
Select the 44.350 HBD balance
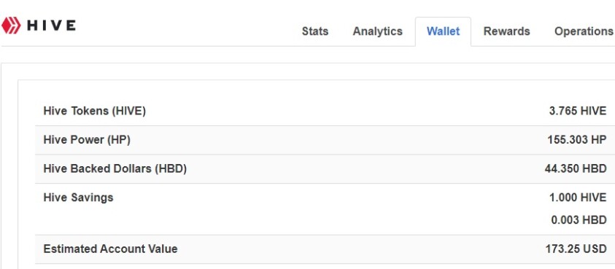tap(576, 169)
